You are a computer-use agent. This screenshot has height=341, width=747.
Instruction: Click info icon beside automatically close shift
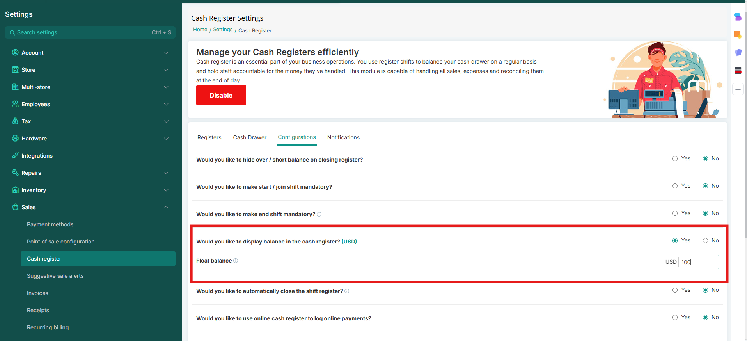[347, 291]
